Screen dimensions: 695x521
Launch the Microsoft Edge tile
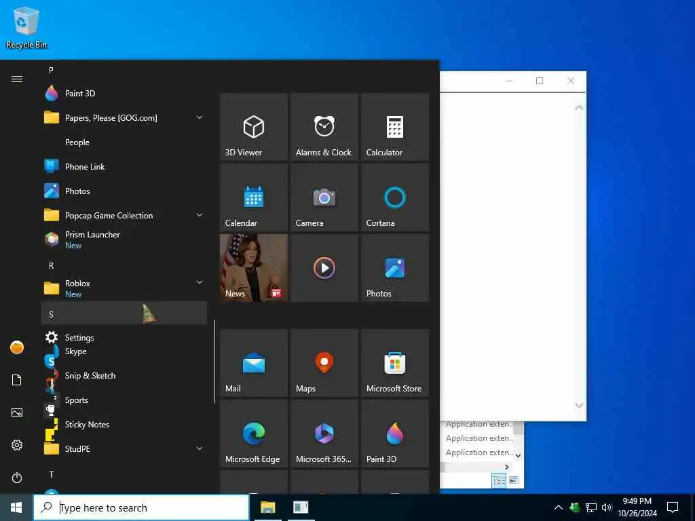pyautogui.click(x=254, y=433)
